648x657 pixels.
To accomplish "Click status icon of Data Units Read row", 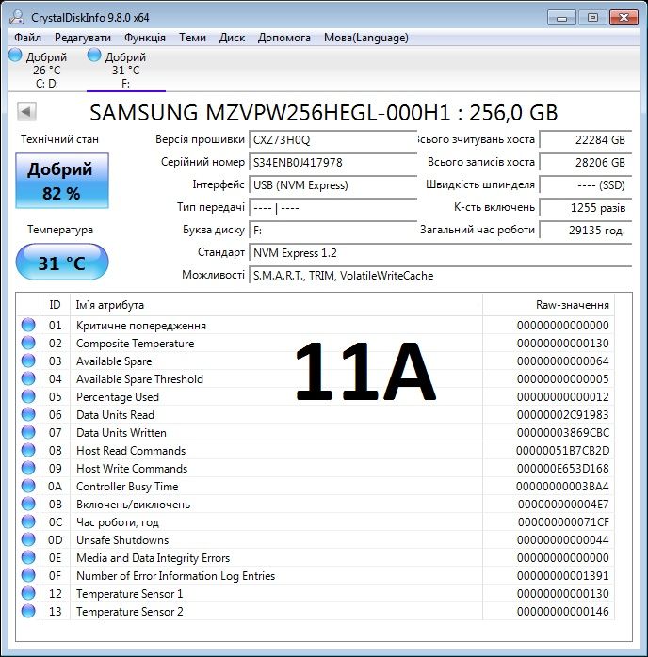I will click(28, 414).
